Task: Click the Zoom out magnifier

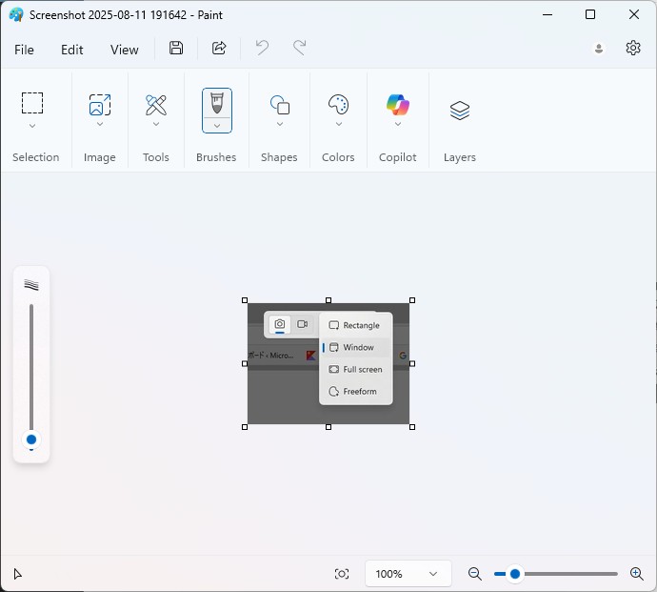Action: click(475, 574)
